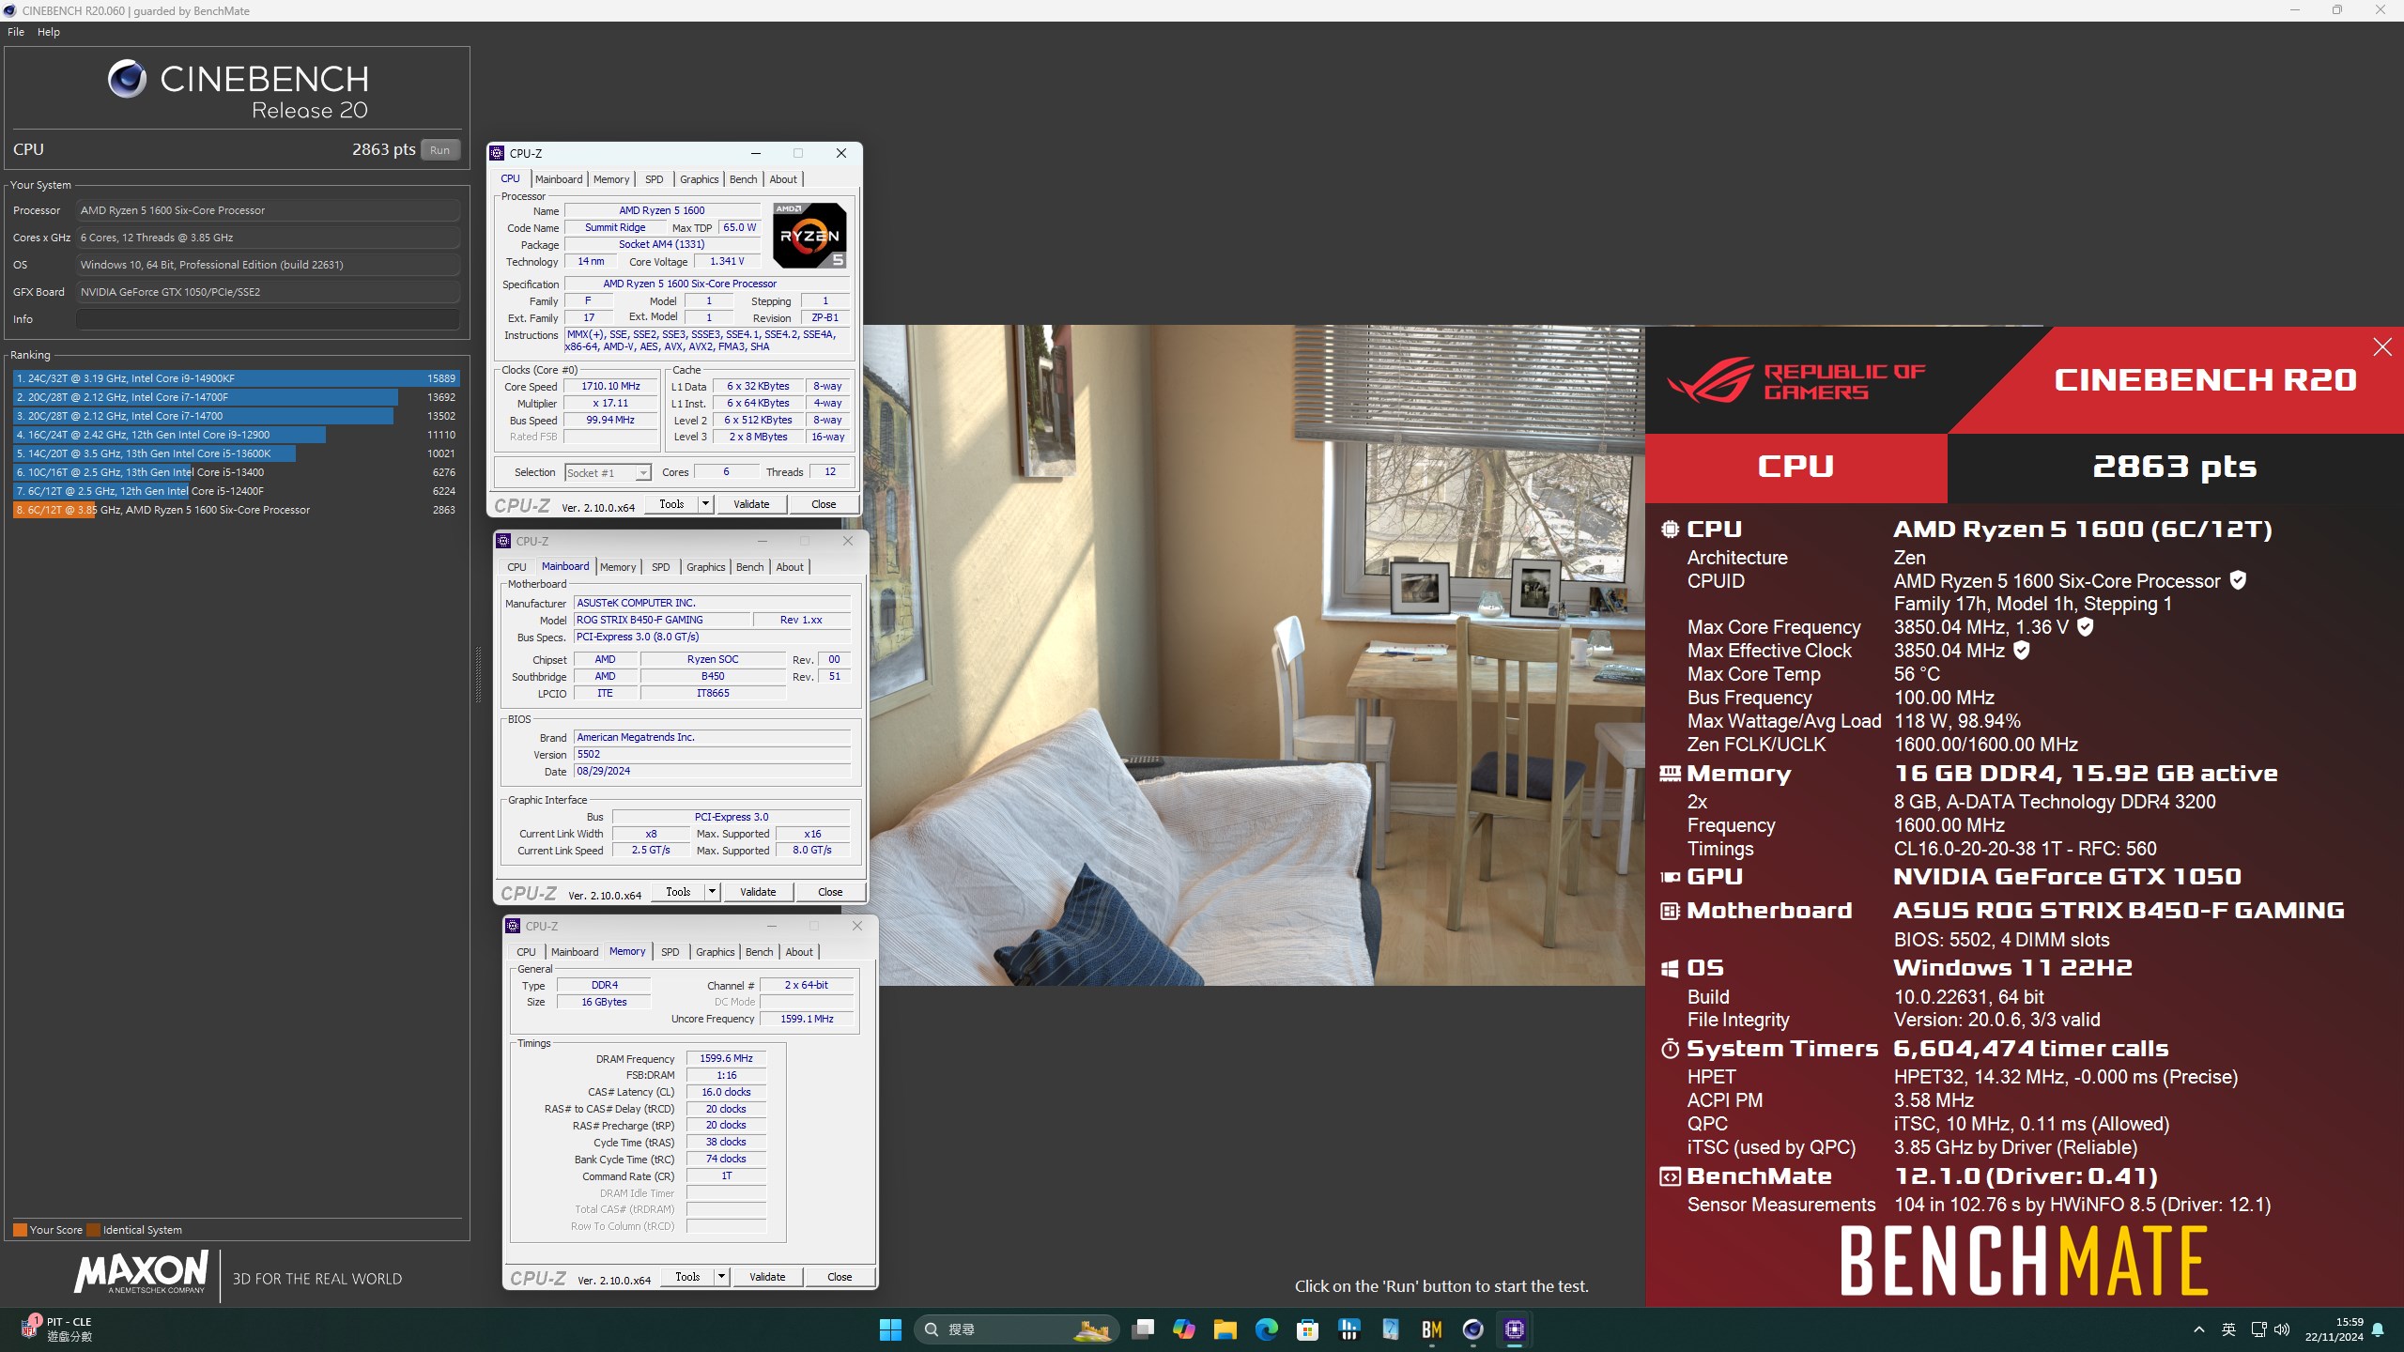This screenshot has width=2404, height=1352.
Task: Click the Ryzen 5 logo in CPU-Z
Action: [809, 235]
